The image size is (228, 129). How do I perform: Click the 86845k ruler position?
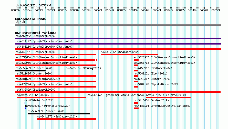point(157,10)
